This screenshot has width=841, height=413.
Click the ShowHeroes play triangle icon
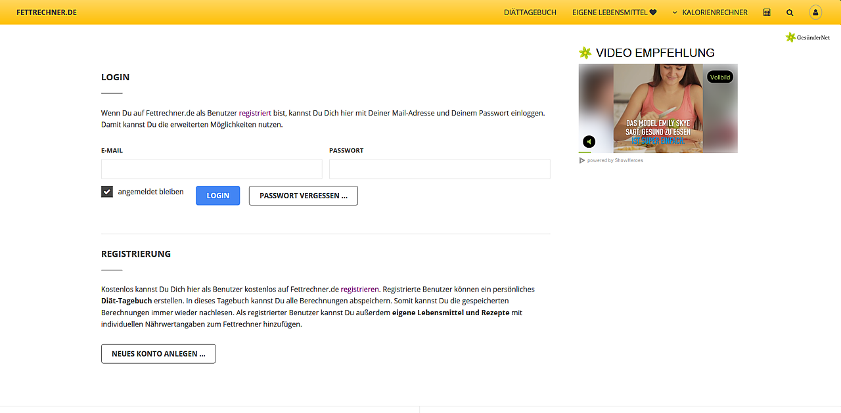(x=582, y=160)
